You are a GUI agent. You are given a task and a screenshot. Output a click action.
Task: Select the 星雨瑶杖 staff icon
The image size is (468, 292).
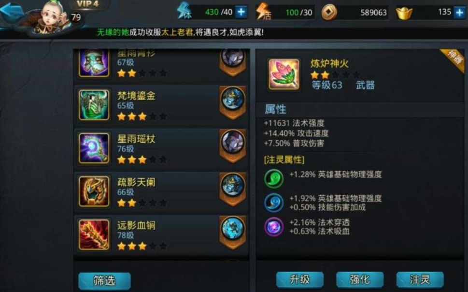tap(94, 148)
